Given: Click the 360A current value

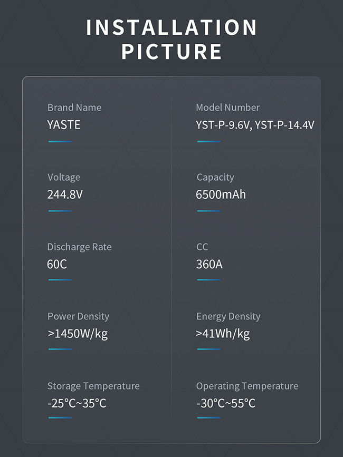Looking at the screenshot, I should click(209, 264).
